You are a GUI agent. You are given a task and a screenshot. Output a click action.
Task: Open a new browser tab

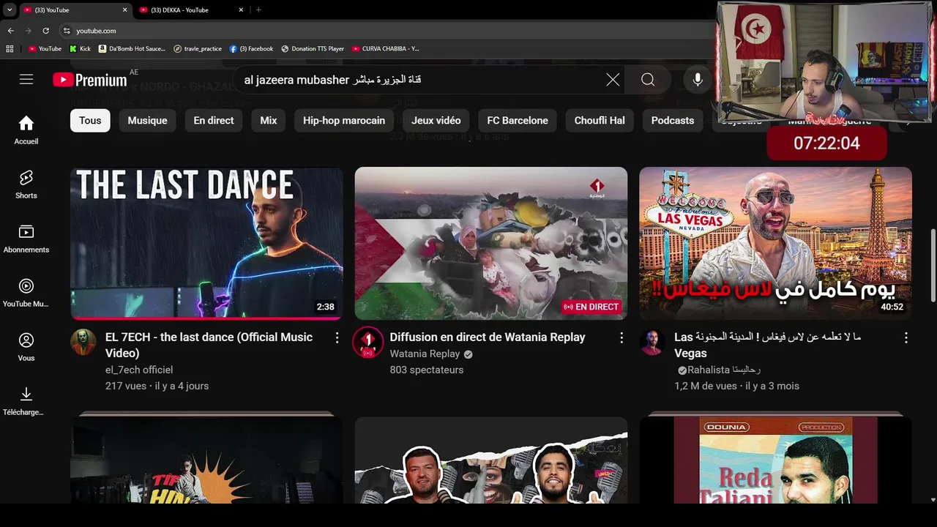(x=258, y=10)
